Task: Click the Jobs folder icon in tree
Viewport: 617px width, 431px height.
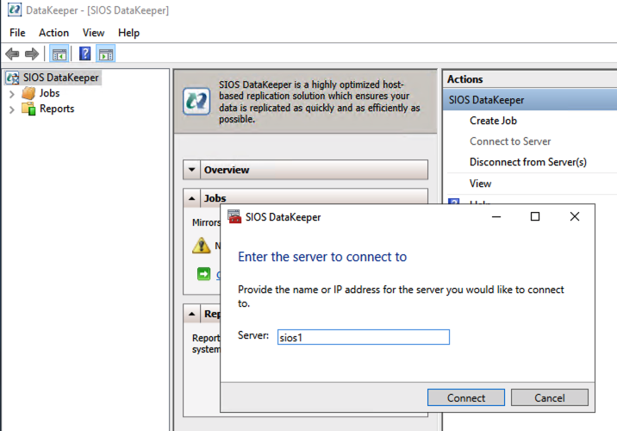Action: point(28,93)
